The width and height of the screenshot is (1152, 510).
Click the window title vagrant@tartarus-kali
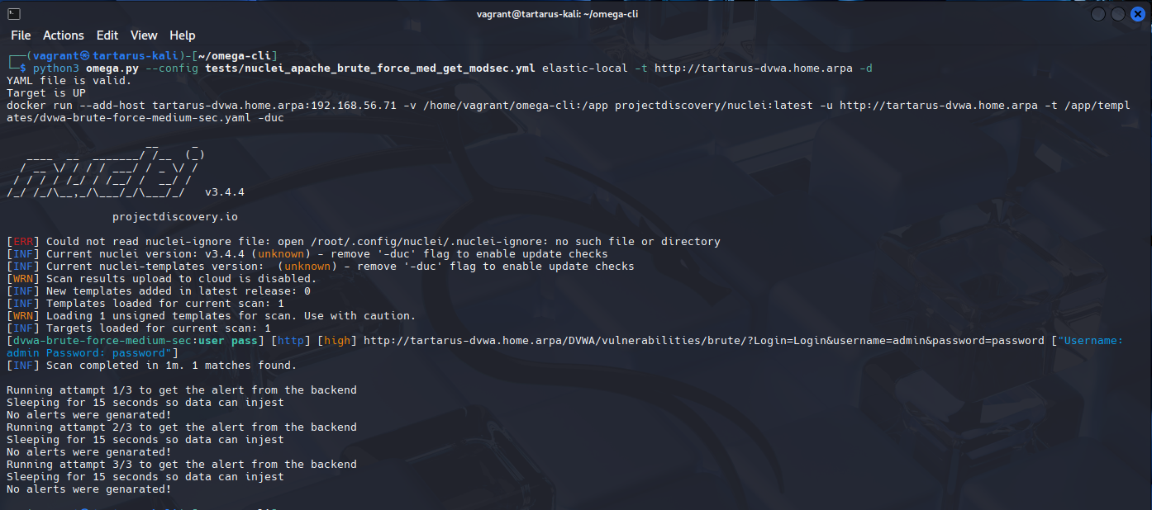[557, 13]
